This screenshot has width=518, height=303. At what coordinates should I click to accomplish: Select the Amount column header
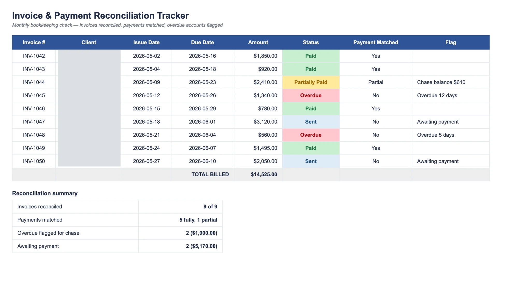(x=258, y=42)
